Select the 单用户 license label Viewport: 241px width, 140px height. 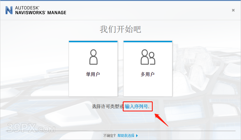pos(93,74)
